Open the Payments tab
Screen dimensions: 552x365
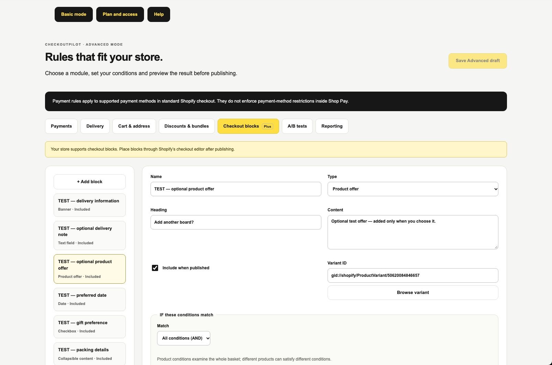tap(62, 126)
